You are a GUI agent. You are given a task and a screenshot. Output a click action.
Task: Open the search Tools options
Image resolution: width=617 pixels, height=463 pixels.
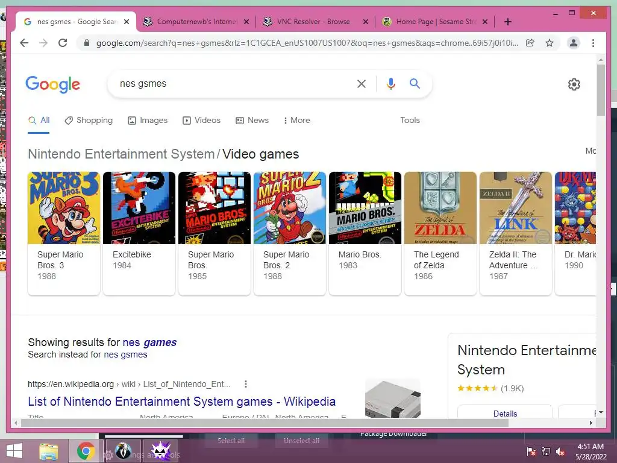pyautogui.click(x=410, y=121)
